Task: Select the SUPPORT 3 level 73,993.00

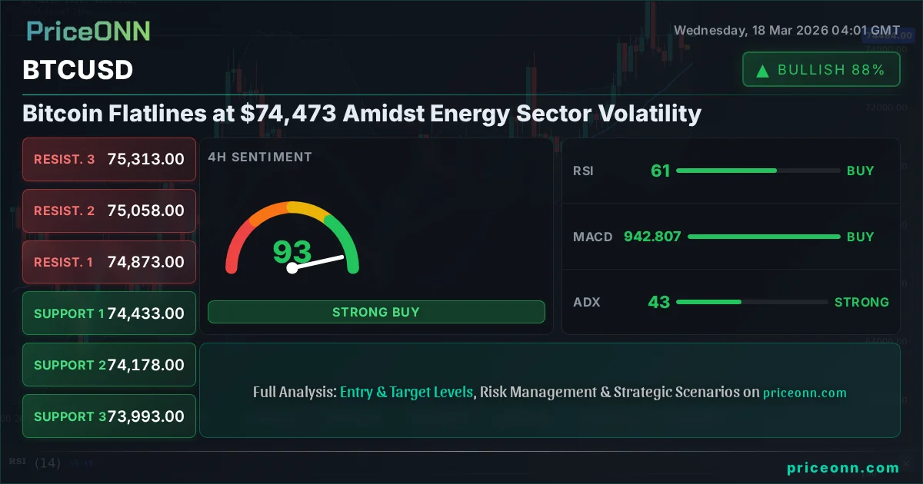Action: tap(109, 416)
